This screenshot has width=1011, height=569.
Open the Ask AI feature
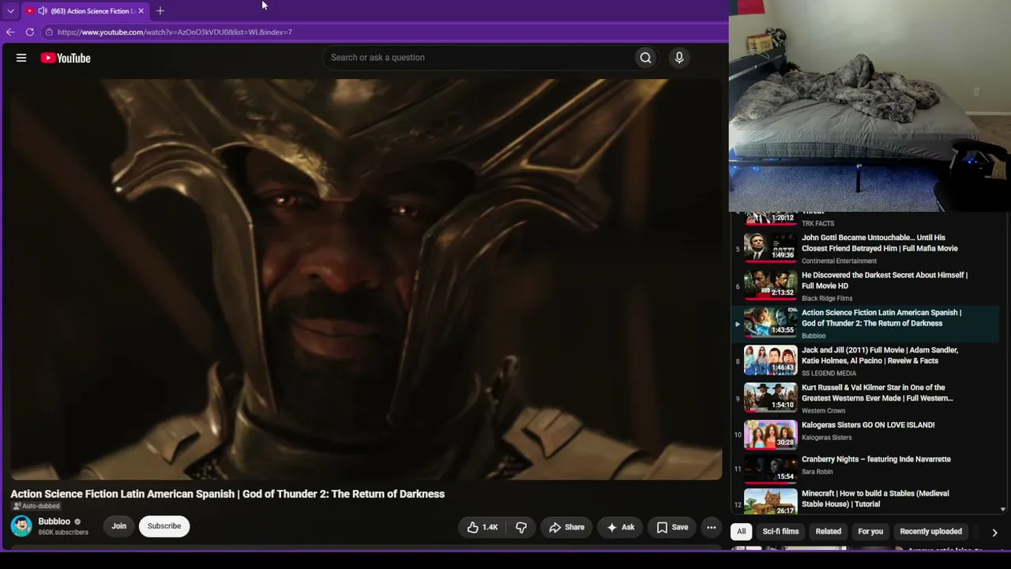pyautogui.click(x=620, y=527)
